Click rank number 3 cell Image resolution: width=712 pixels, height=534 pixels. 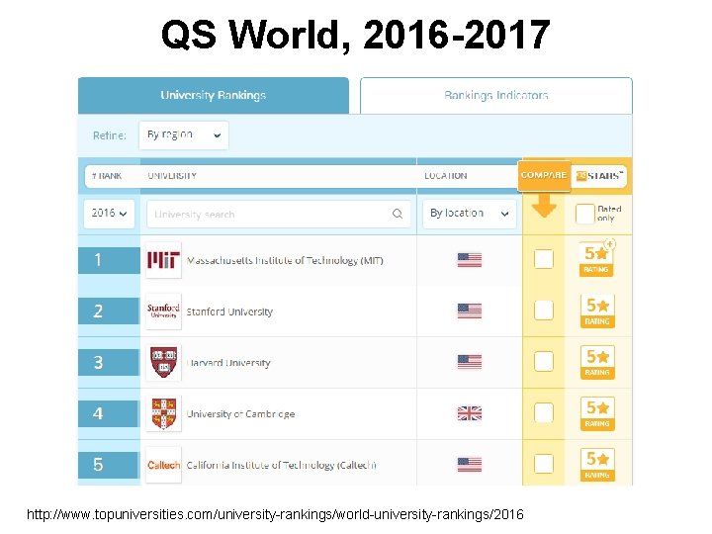click(x=109, y=362)
